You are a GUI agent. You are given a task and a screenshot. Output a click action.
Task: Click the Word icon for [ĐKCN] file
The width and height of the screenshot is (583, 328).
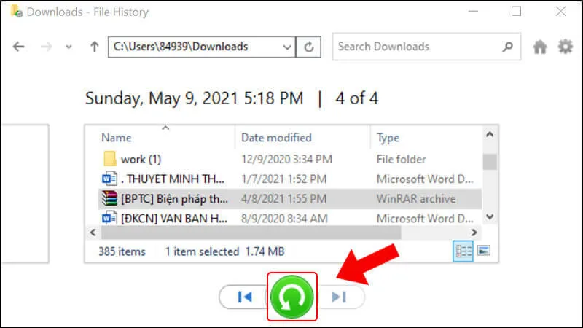(110, 218)
